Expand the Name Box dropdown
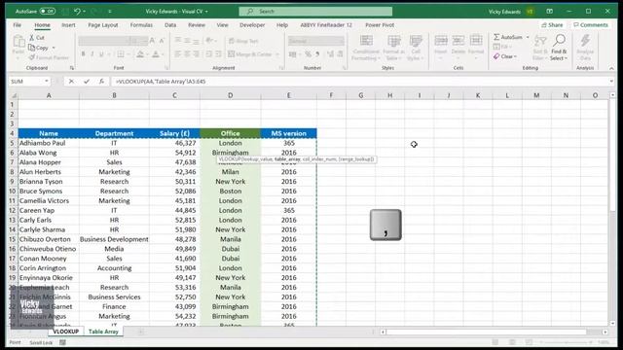The width and height of the screenshot is (623, 350). 47,82
